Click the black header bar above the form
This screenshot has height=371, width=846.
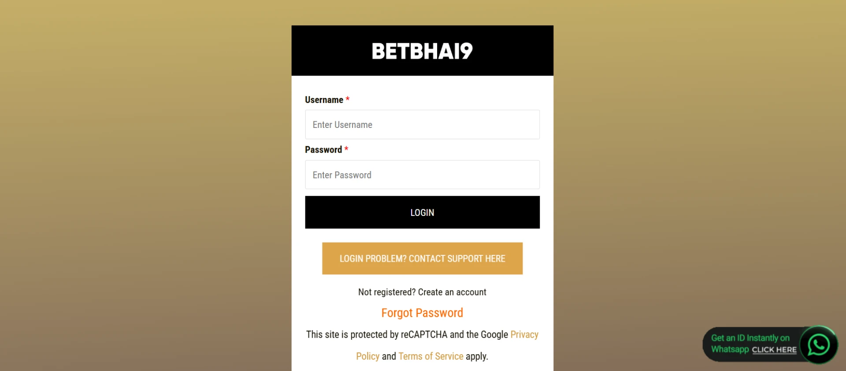[x=422, y=50]
